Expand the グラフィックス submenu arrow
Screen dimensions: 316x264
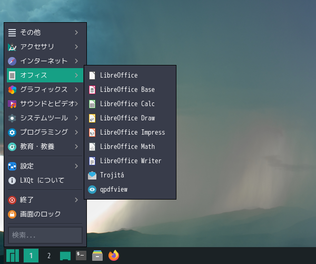[x=76, y=89]
